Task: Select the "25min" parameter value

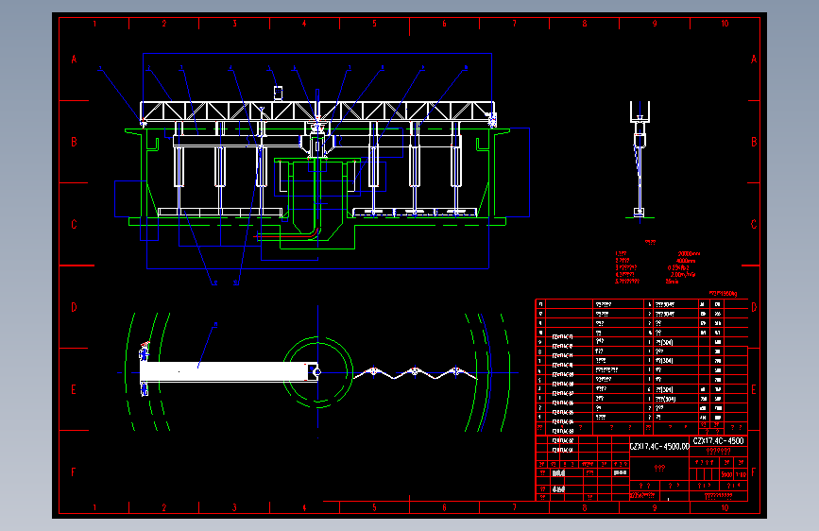Action: pos(672,282)
